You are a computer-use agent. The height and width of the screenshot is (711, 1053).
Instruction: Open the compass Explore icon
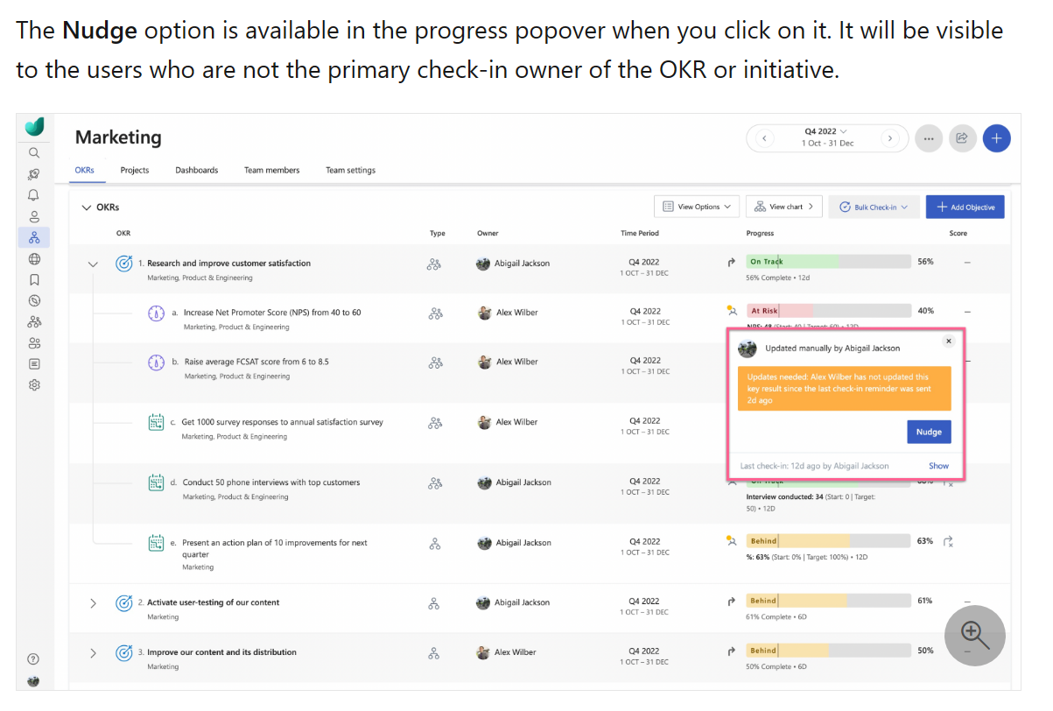[33, 300]
